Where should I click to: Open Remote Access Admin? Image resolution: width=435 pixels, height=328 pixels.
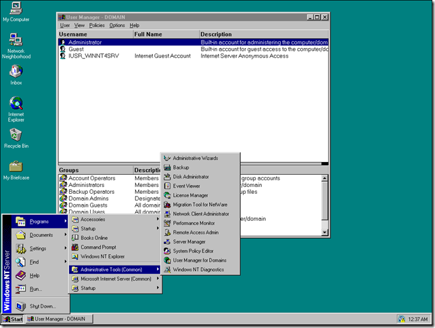pyautogui.click(x=200, y=232)
